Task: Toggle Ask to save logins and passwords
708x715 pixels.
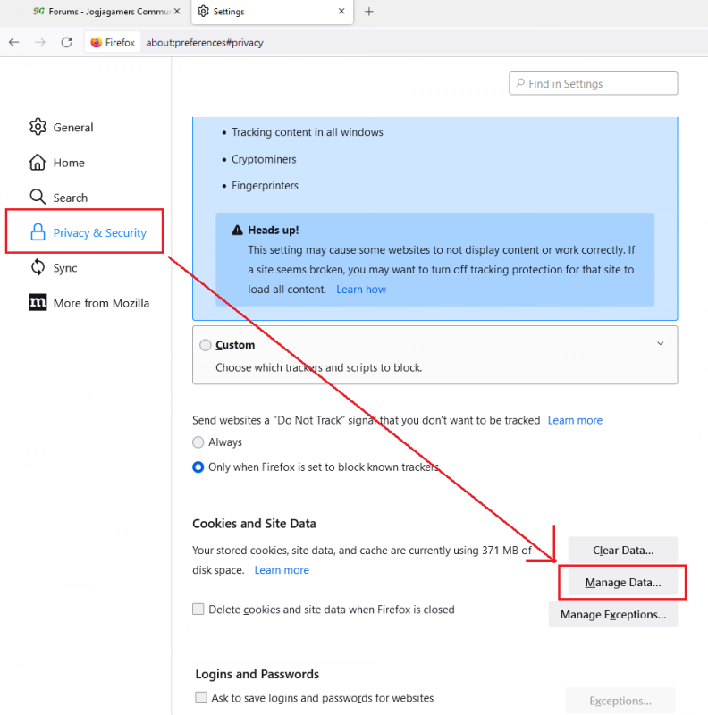Action: [201, 698]
